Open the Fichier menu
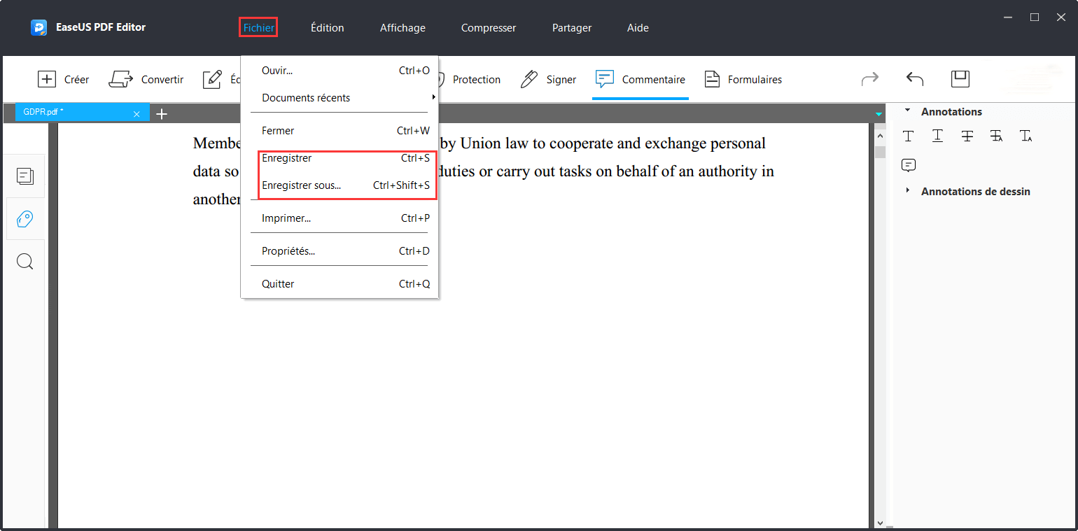 tap(258, 28)
